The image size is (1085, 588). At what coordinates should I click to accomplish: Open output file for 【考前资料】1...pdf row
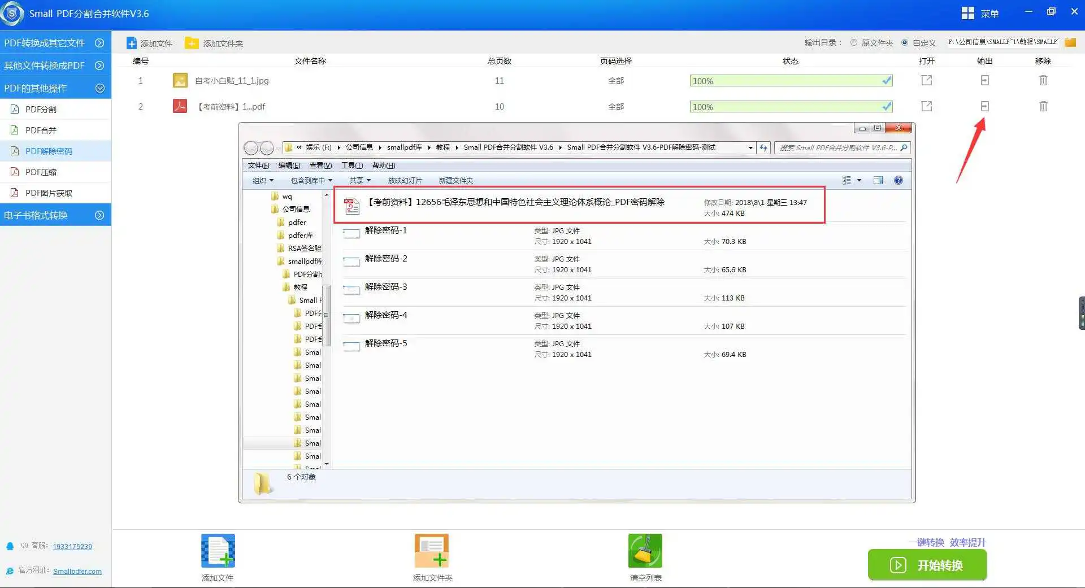pyautogui.click(x=926, y=106)
